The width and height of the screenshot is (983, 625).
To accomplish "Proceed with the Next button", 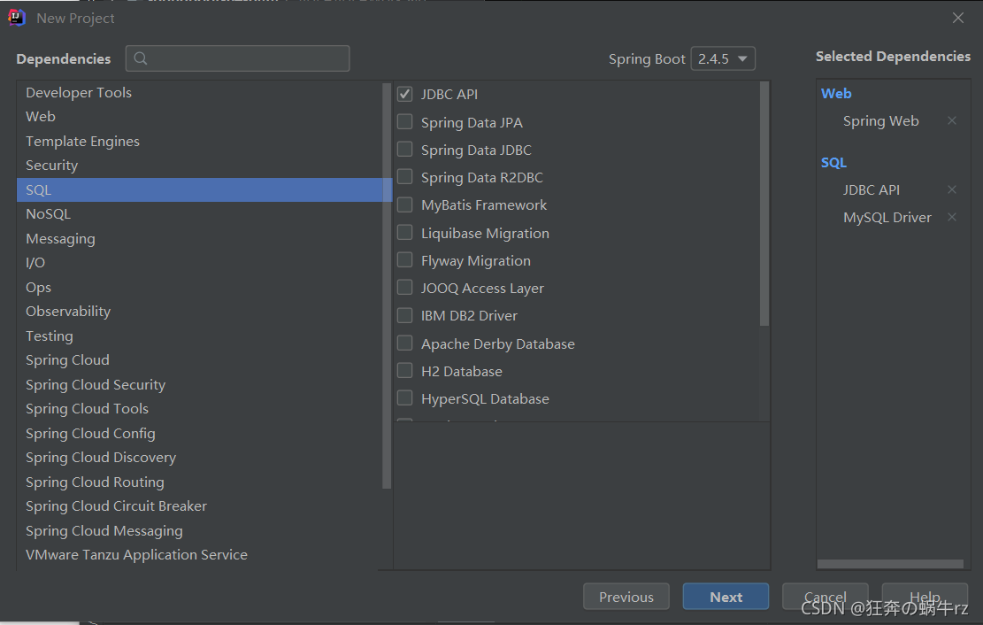I will click(x=726, y=597).
